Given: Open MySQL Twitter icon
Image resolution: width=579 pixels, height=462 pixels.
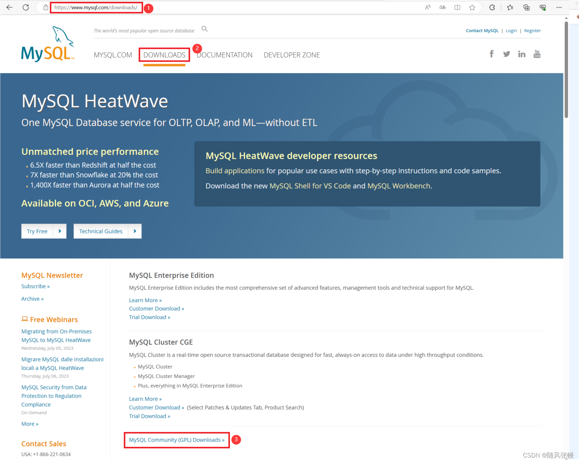Looking at the screenshot, I should click(507, 54).
